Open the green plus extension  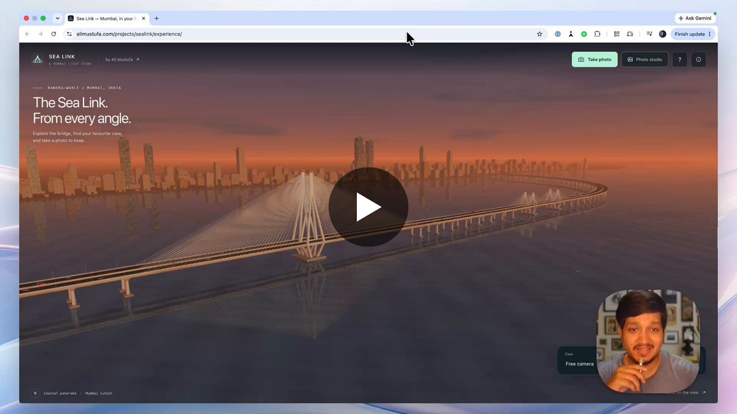coord(584,34)
